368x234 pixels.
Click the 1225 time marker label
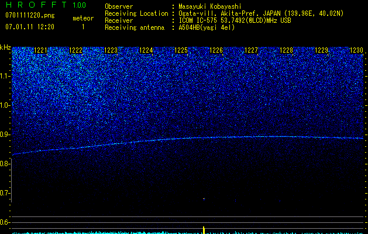[181, 50]
